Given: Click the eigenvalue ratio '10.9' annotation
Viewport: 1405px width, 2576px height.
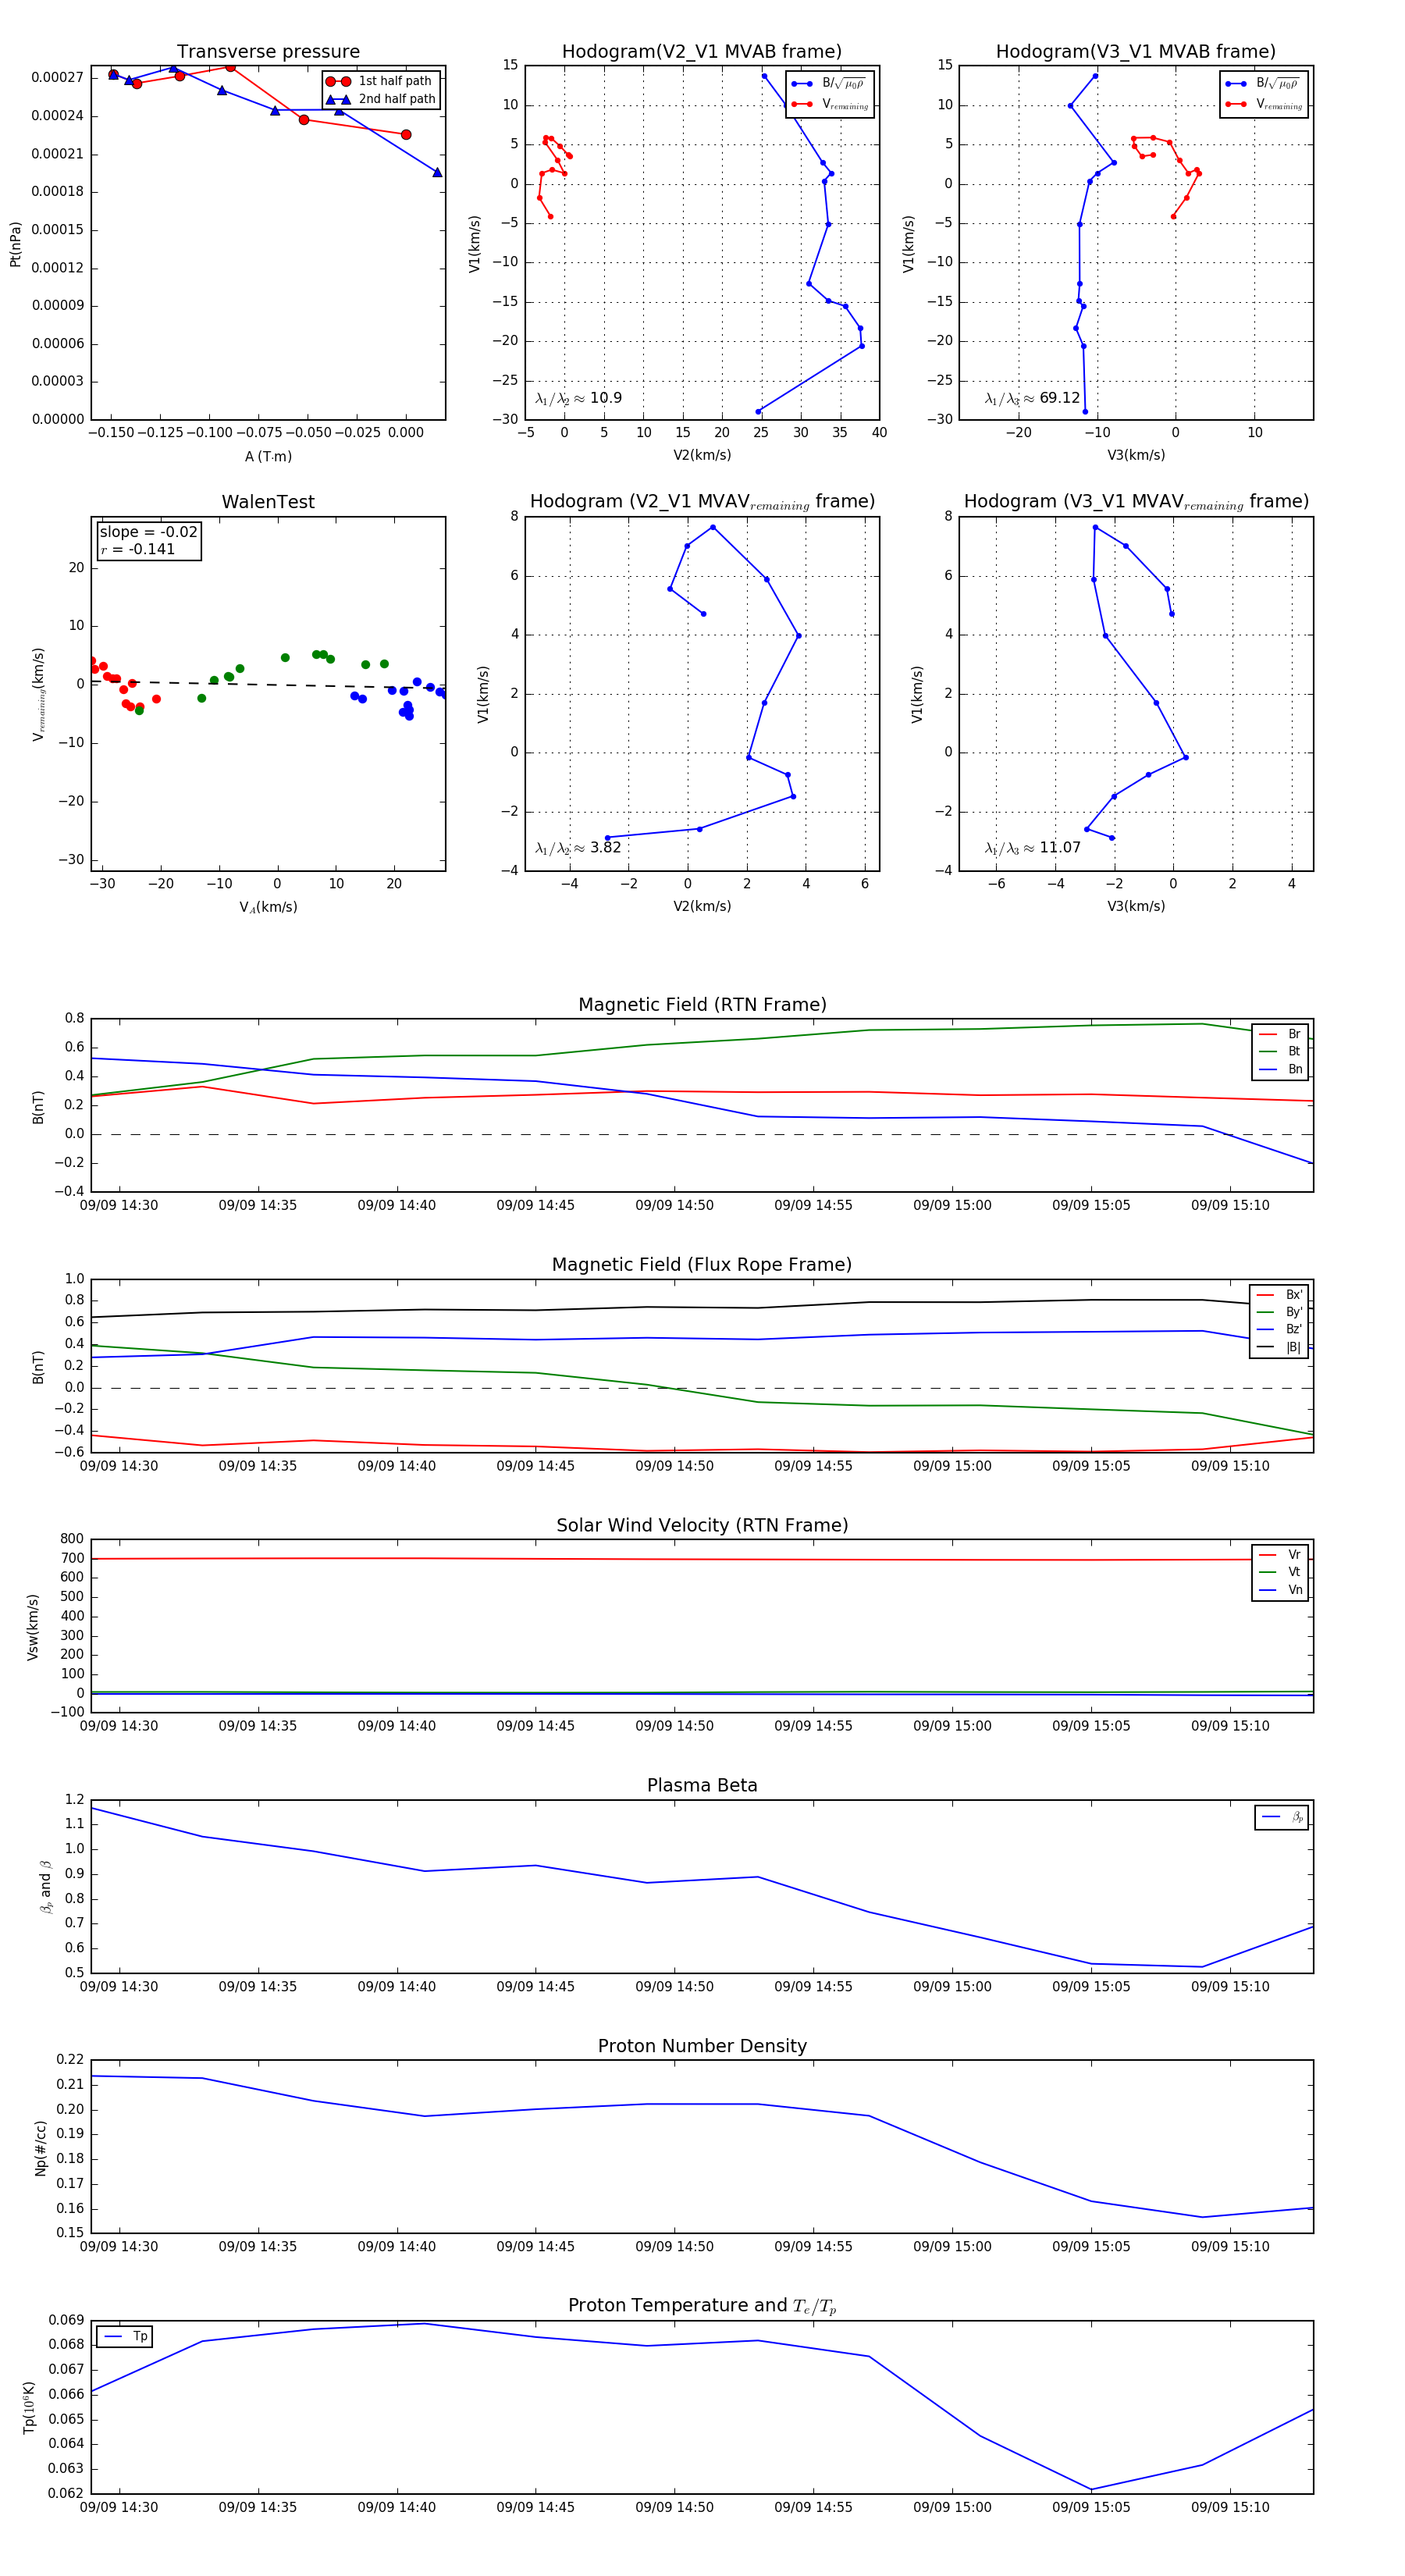Looking at the screenshot, I should pyautogui.click(x=579, y=398).
